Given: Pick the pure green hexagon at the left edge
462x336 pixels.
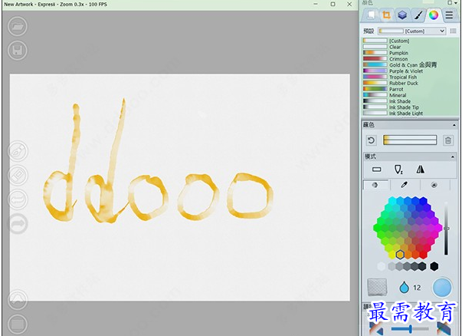Looking at the screenshot, I should pyautogui.click(x=376, y=228).
